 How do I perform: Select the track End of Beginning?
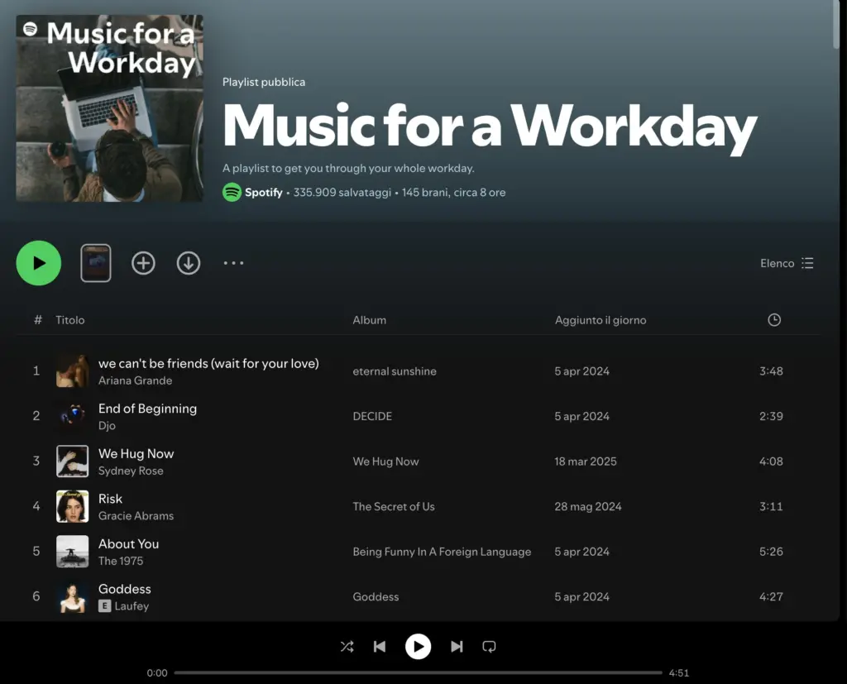pyautogui.click(x=147, y=409)
